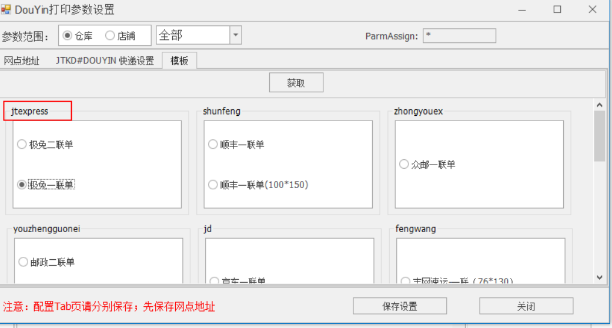This screenshot has width=612, height=328.
Task: Click the red 注意 warning text
Action: tap(109, 306)
